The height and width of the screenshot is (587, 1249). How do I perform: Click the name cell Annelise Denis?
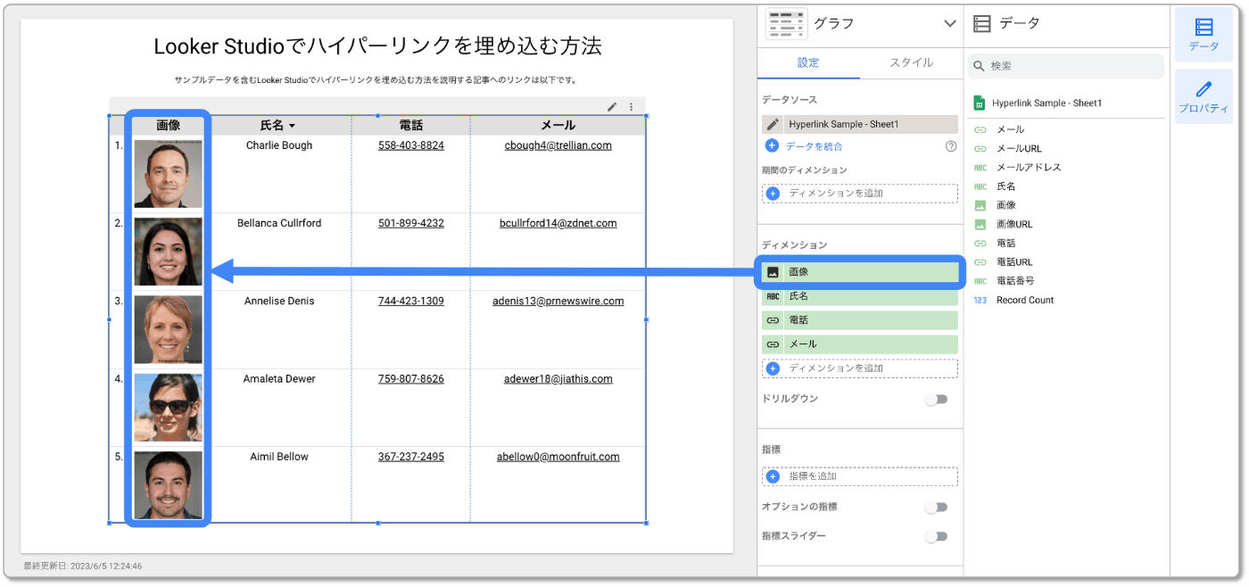pos(279,302)
